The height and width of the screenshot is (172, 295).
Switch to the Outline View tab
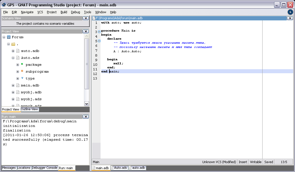coord(29,109)
